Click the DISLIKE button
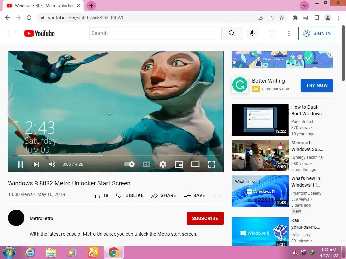The width and height of the screenshot is (346, 259). pyautogui.click(x=130, y=195)
